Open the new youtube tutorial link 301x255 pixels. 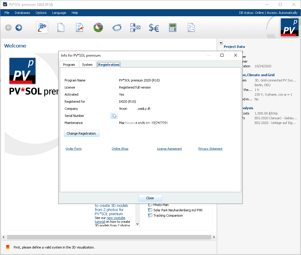[x=116, y=218]
